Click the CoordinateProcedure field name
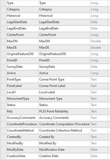 22,124
